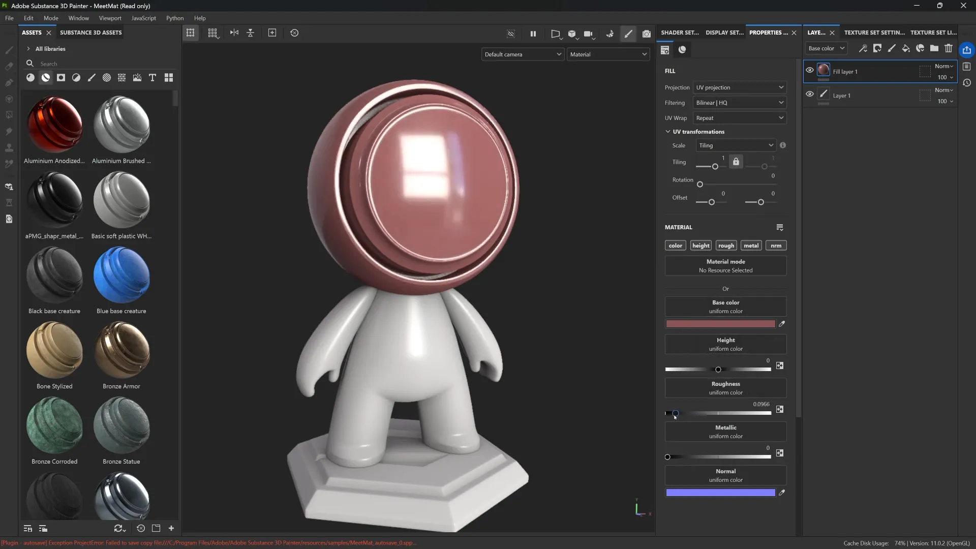Filter assets by Environment maps icon
The width and height of the screenshot is (976, 549).
point(137,78)
